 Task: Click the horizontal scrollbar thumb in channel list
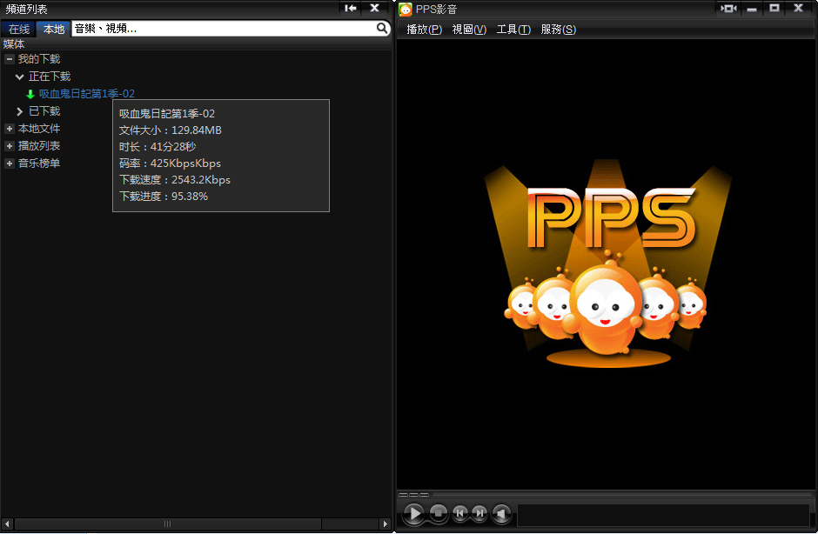point(167,524)
